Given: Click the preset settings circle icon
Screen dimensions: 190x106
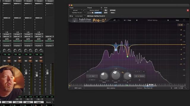Looking at the screenshot, I should point(102,8).
